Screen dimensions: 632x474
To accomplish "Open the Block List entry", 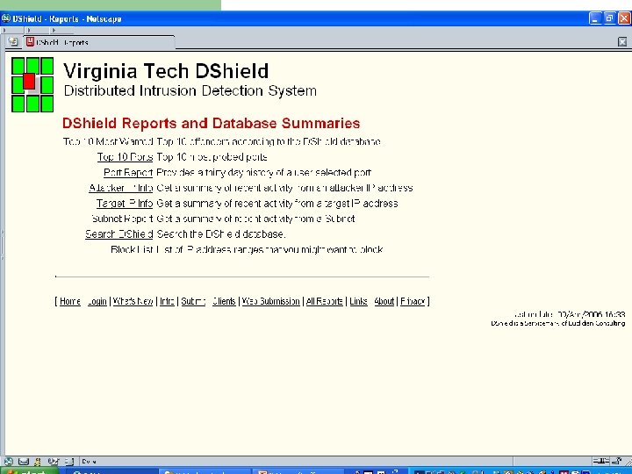I will pos(132,249).
